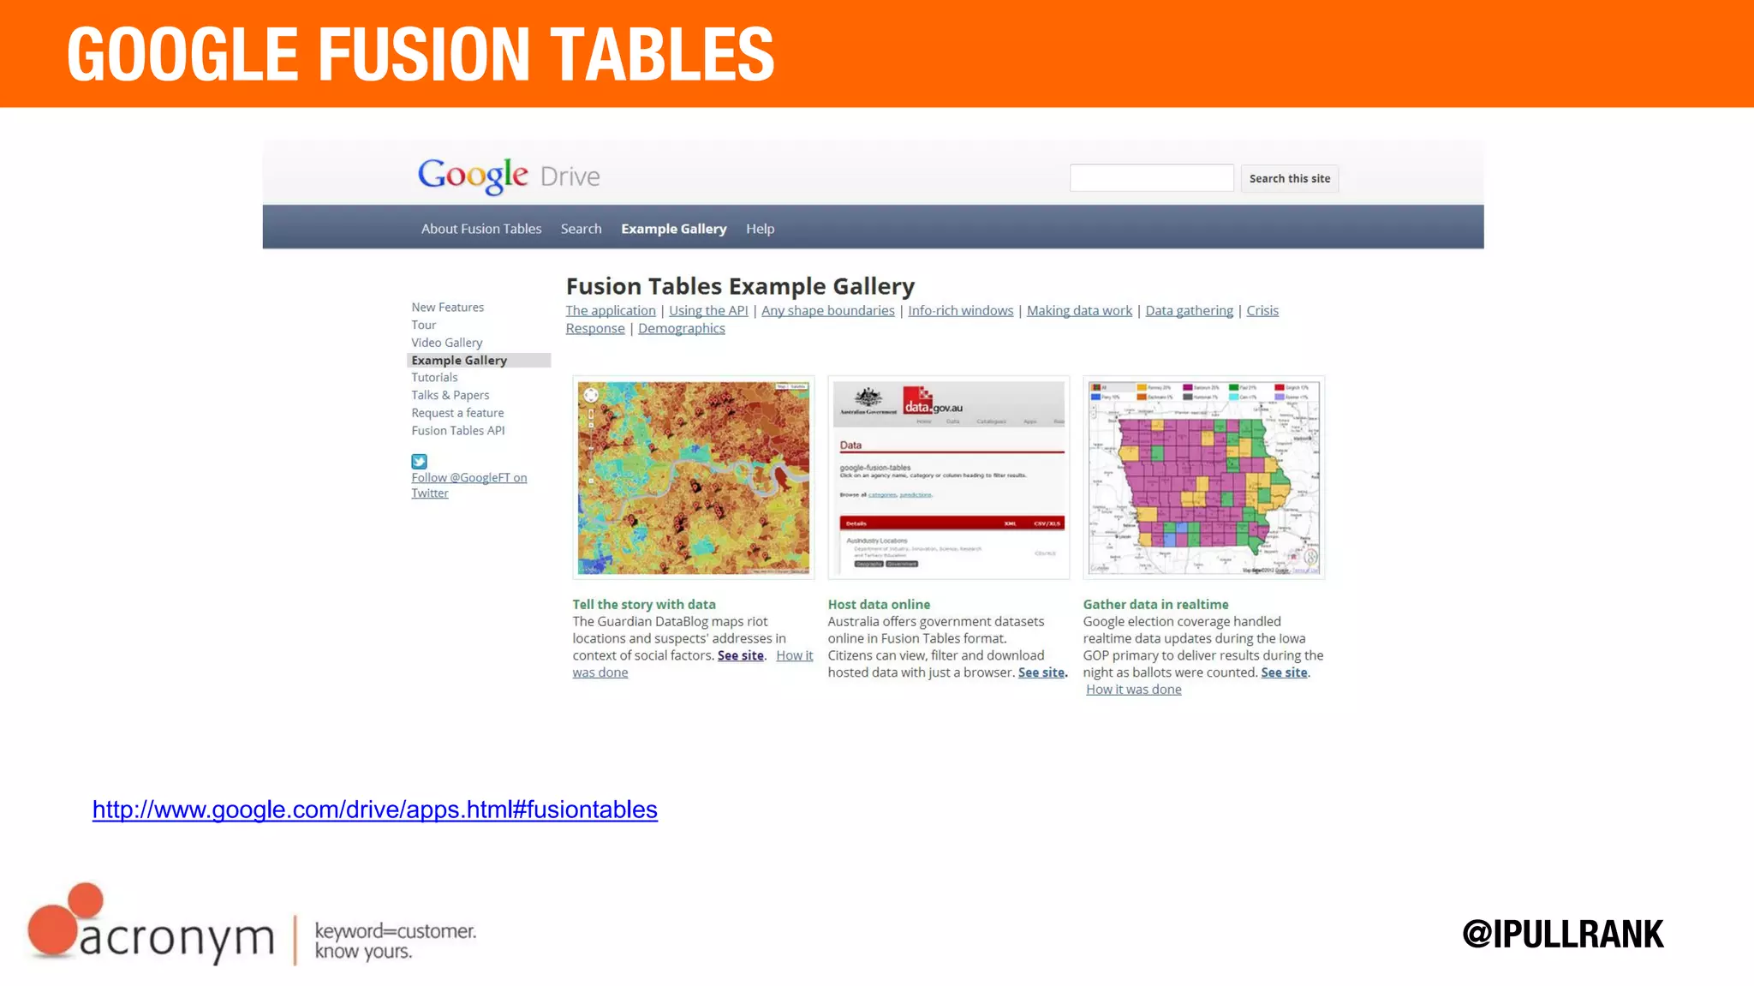
Task: Open the Iowa election map thumbnail
Action: (1204, 477)
